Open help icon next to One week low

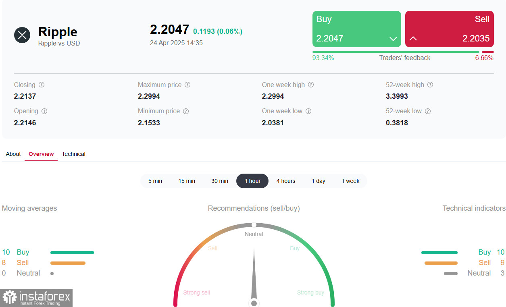coord(308,111)
